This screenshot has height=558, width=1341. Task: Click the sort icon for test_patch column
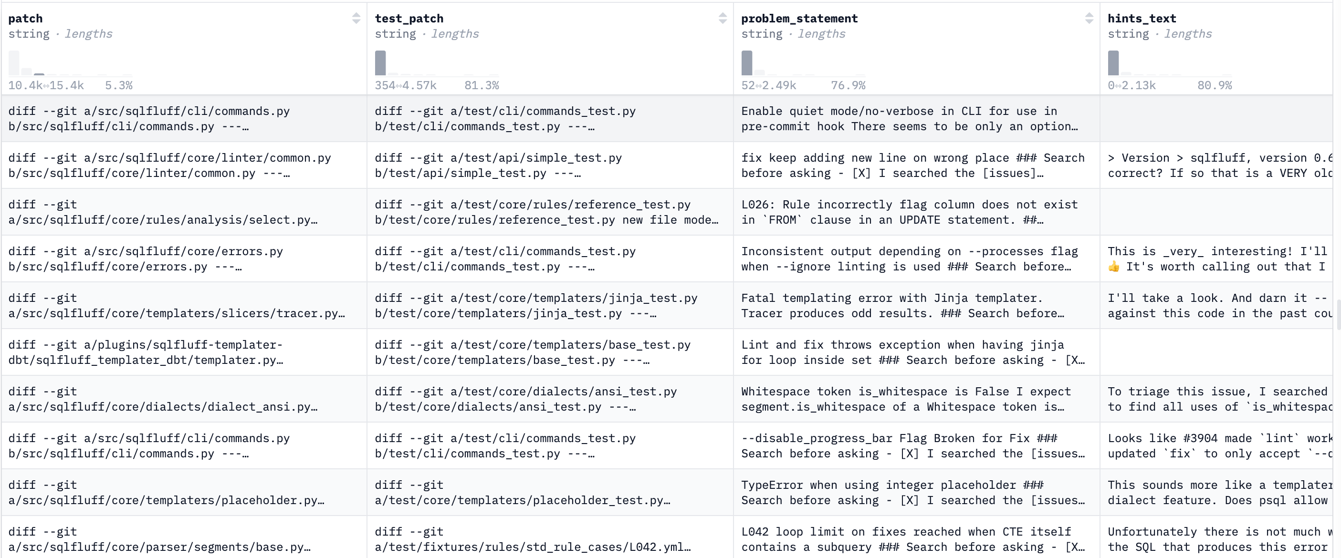[723, 18]
